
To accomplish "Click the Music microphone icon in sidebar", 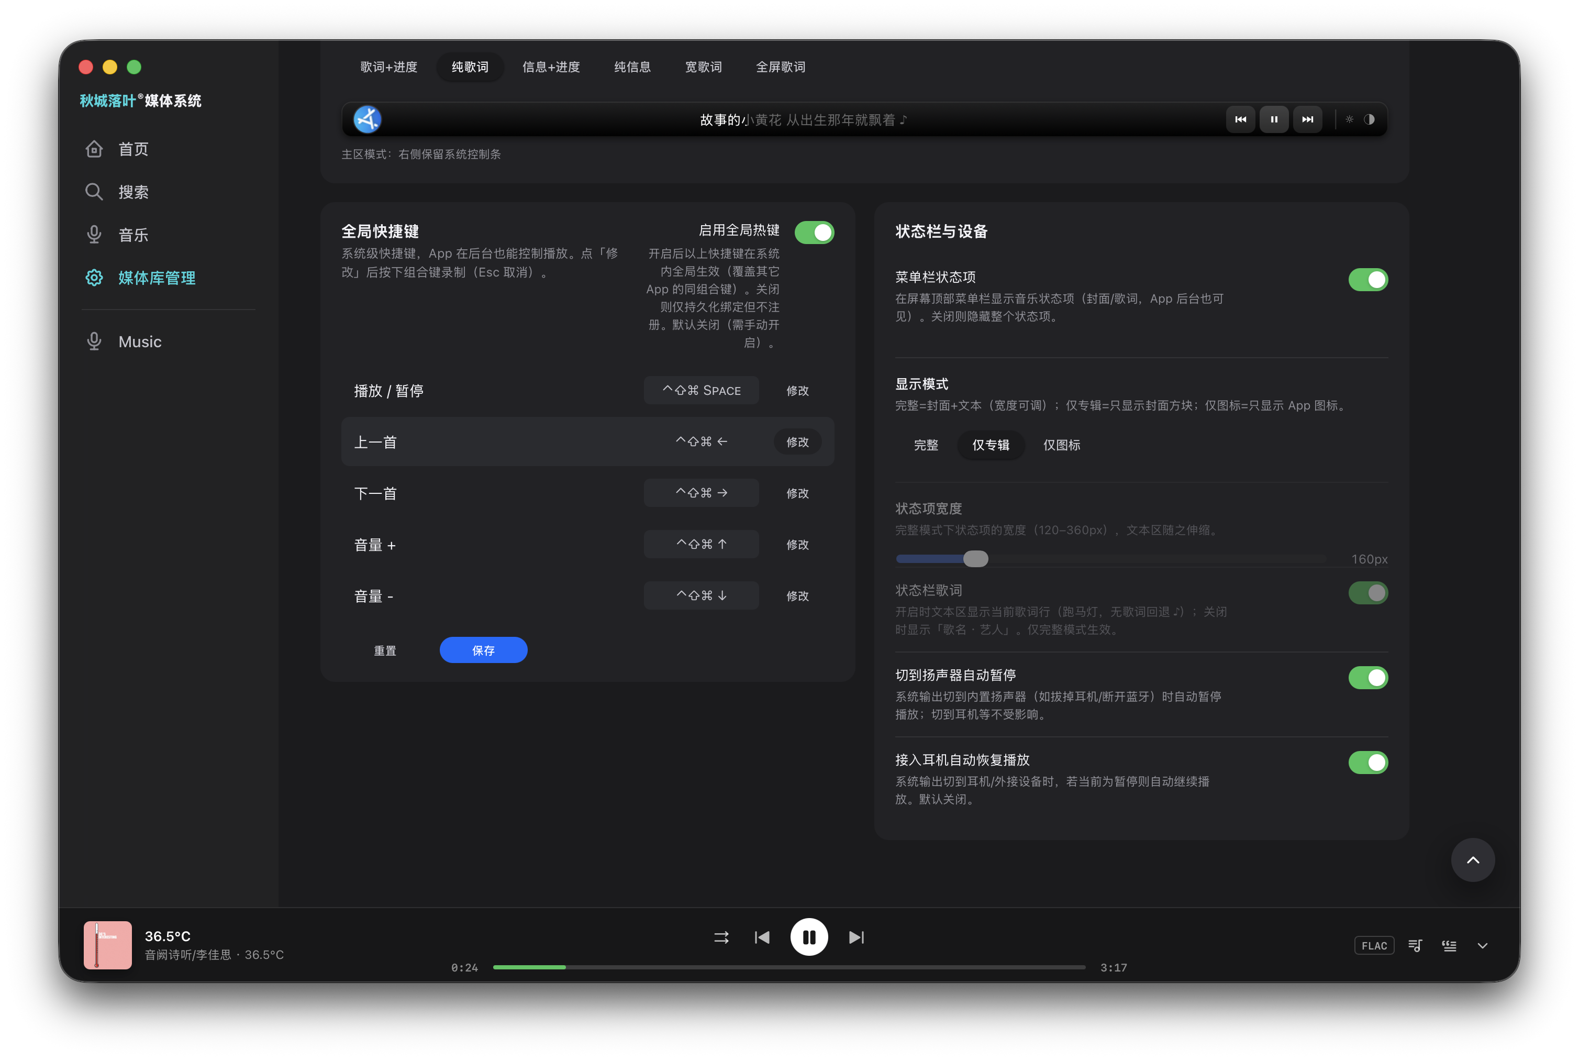I will point(94,341).
